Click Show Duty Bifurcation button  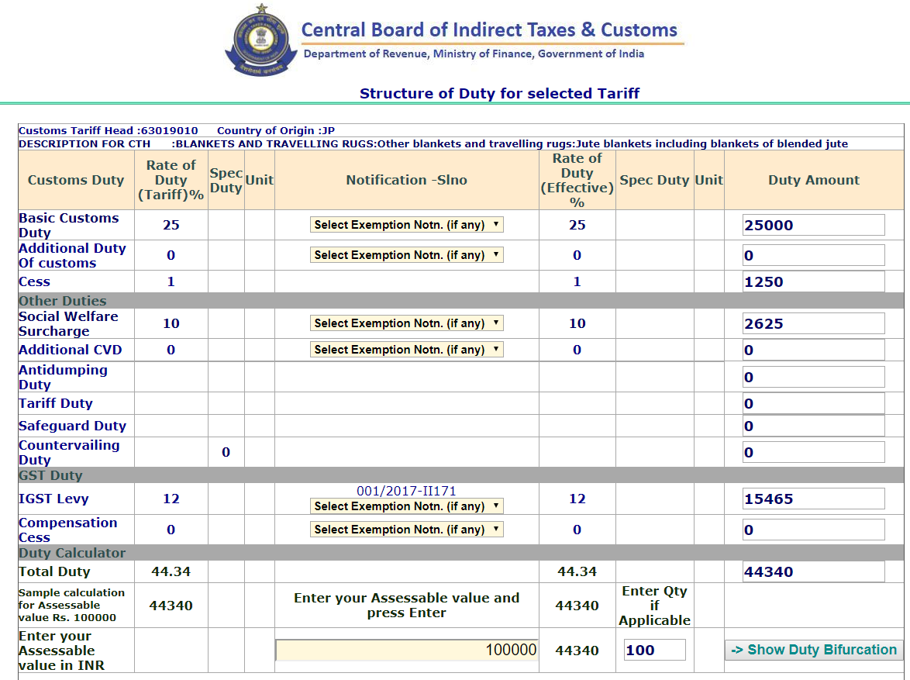(814, 650)
